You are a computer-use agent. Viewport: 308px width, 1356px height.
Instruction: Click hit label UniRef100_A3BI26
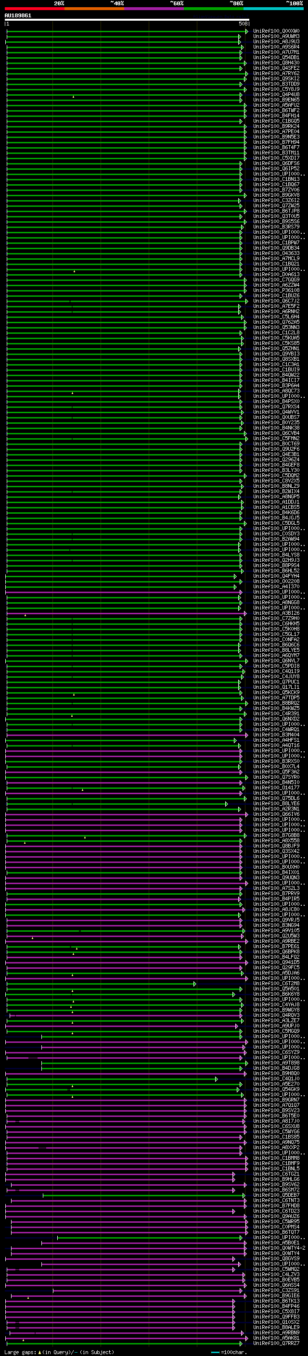click(x=276, y=613)
